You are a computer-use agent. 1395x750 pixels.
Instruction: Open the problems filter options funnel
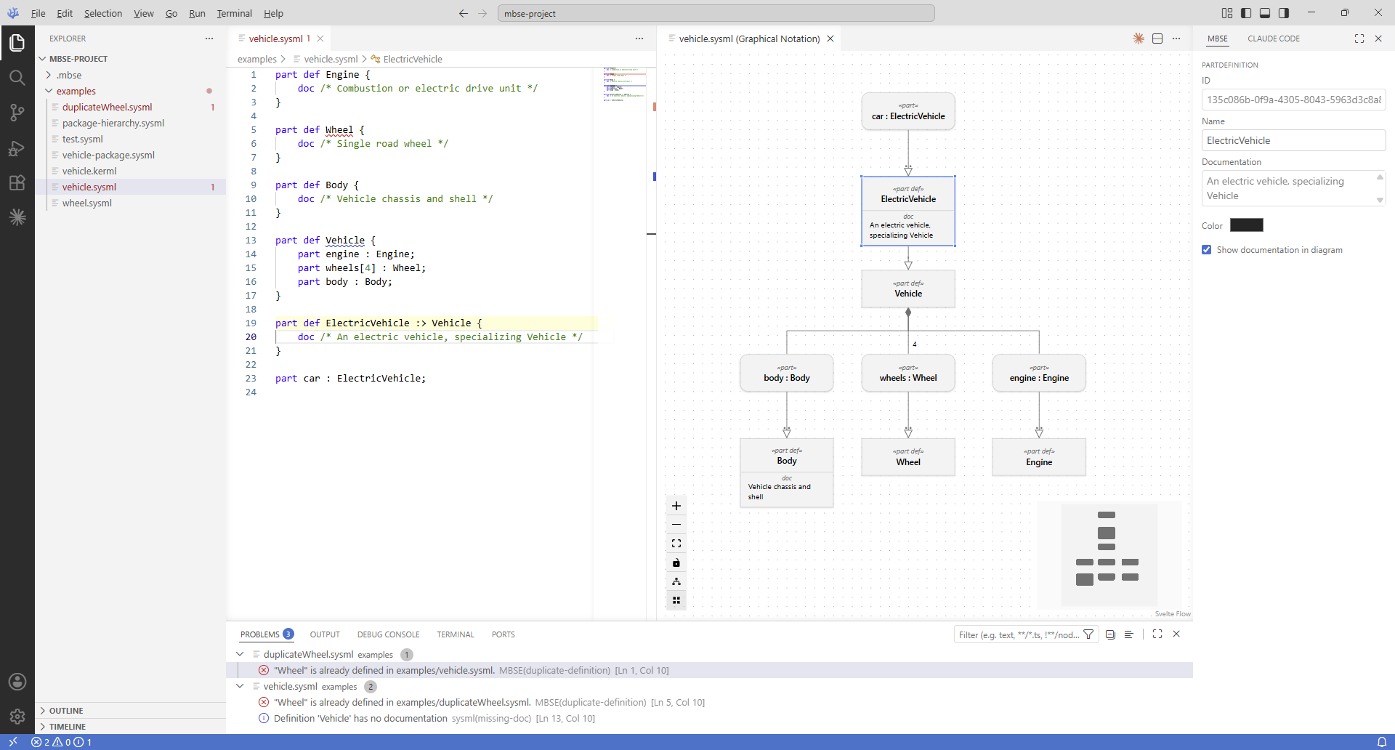[1088, 634]
